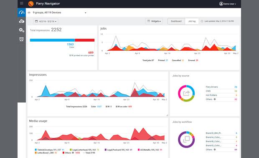Click the Fiery Navigator logo icon
This screenshot has height=158, width=259.
point(31,4)
